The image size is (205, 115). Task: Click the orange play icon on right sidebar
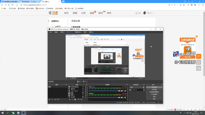199,56
